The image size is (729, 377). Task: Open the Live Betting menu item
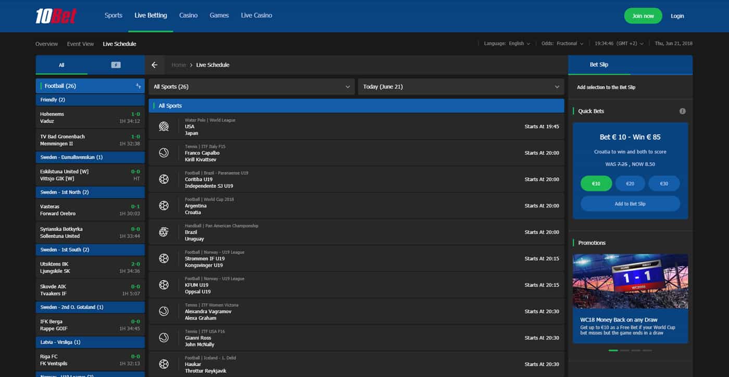[150, 16]
